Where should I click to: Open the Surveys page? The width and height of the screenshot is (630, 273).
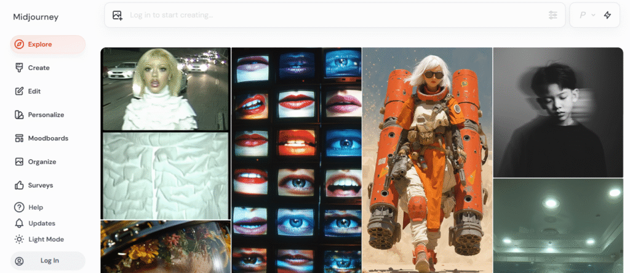point(48,185)
